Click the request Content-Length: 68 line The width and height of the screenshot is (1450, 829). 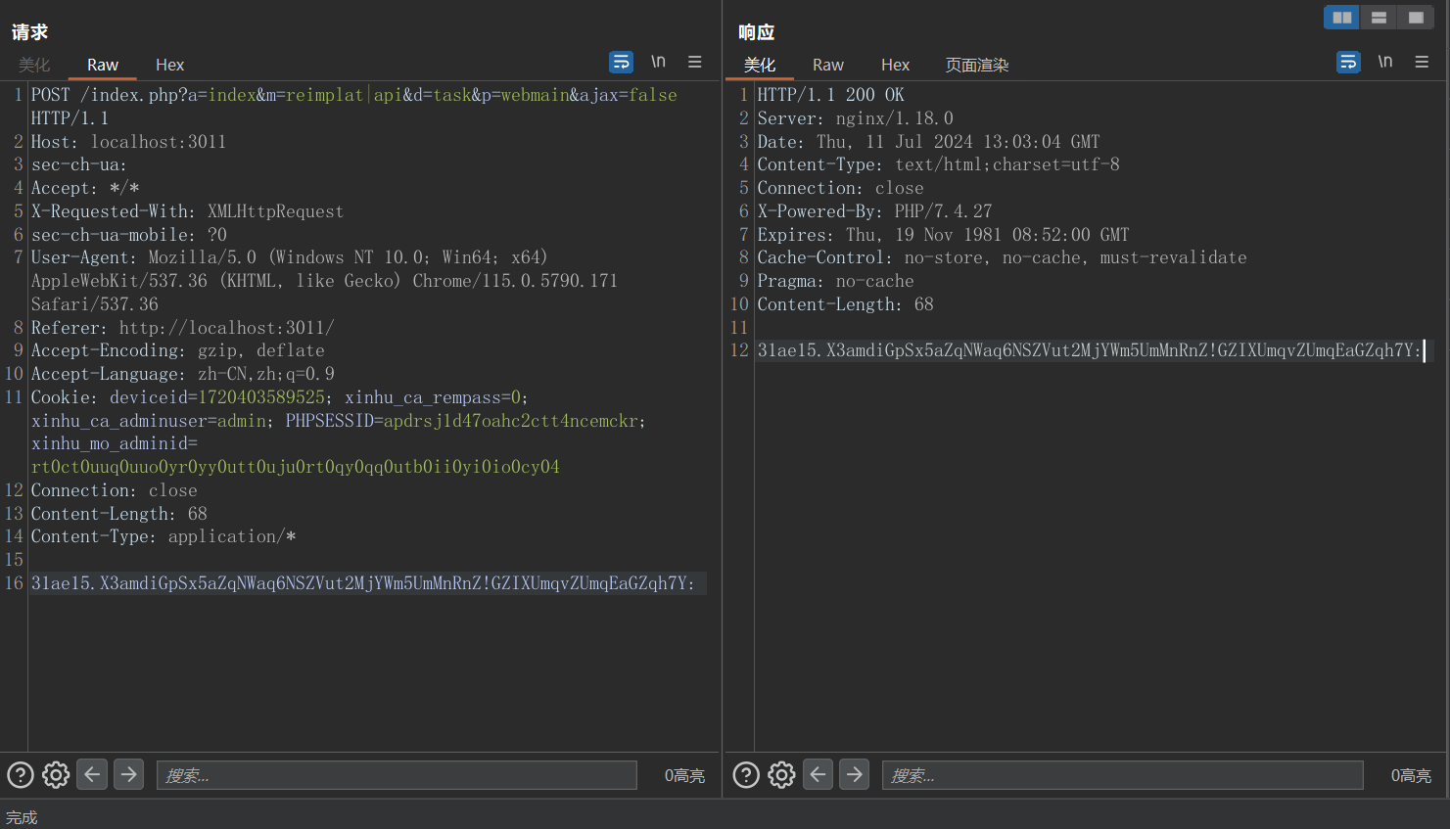click(x=118, y=514)
